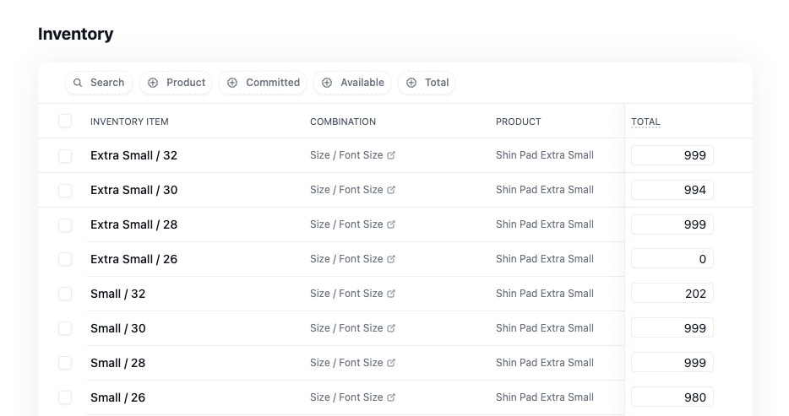This screenshot has height=416, width=789.
Task: Click the magnifier icon in Search filter
Action: tap(79, 83)
